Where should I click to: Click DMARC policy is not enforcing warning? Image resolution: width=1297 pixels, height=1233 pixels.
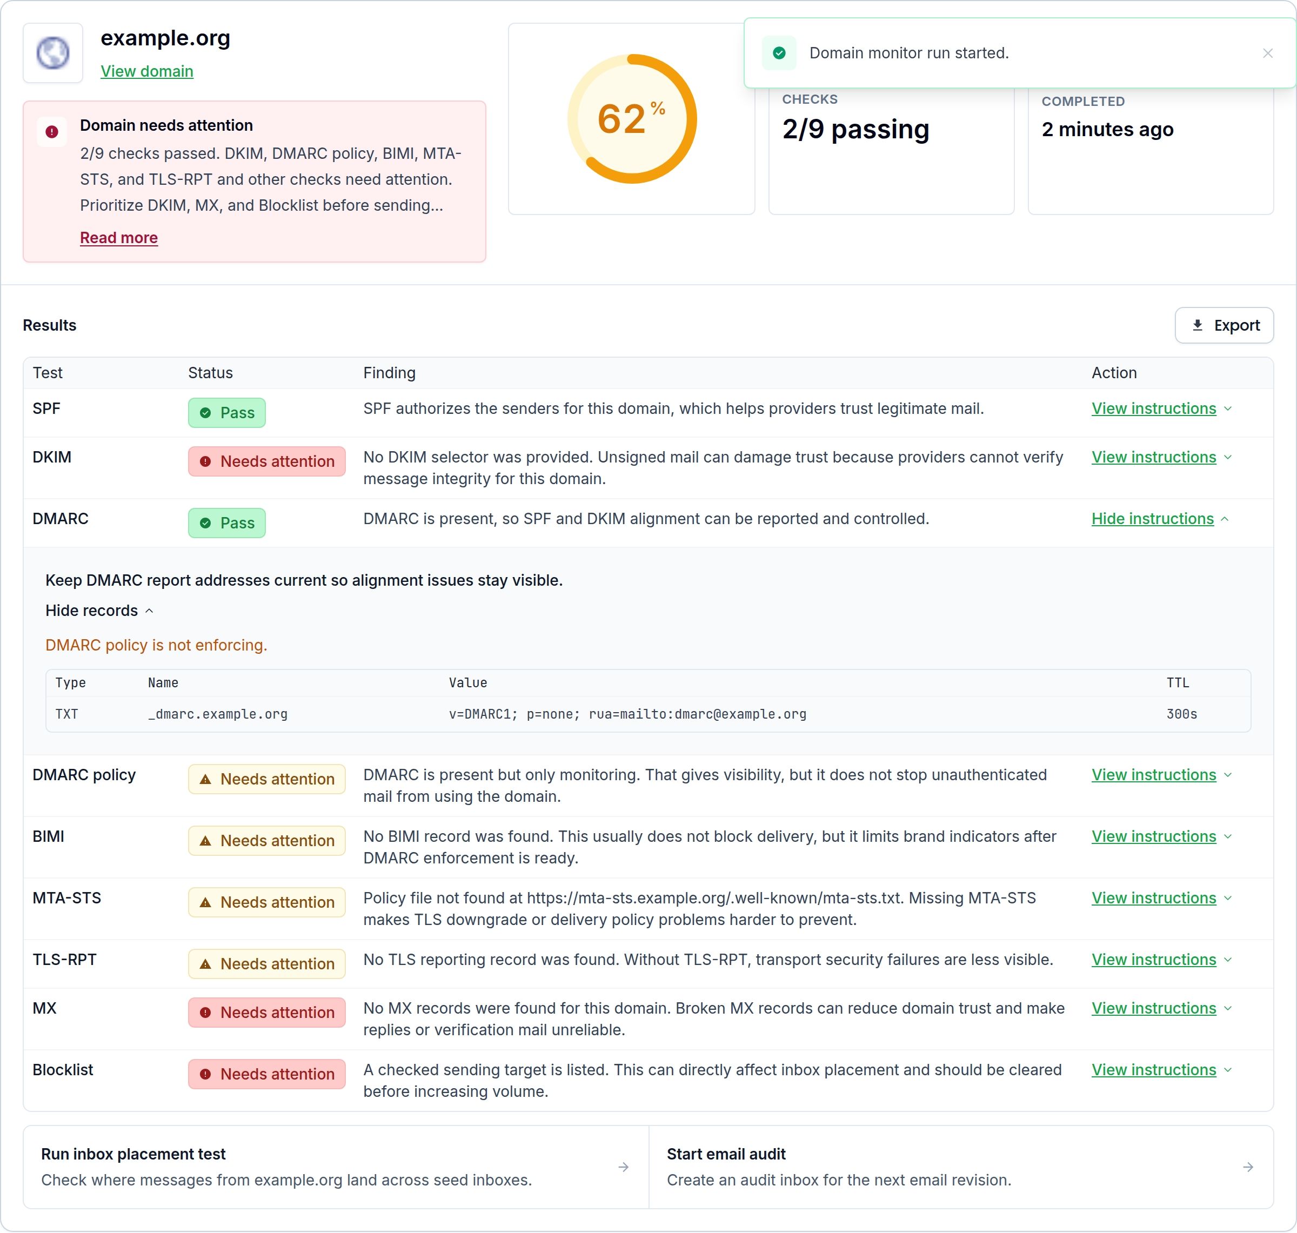(x=157, y=646)
